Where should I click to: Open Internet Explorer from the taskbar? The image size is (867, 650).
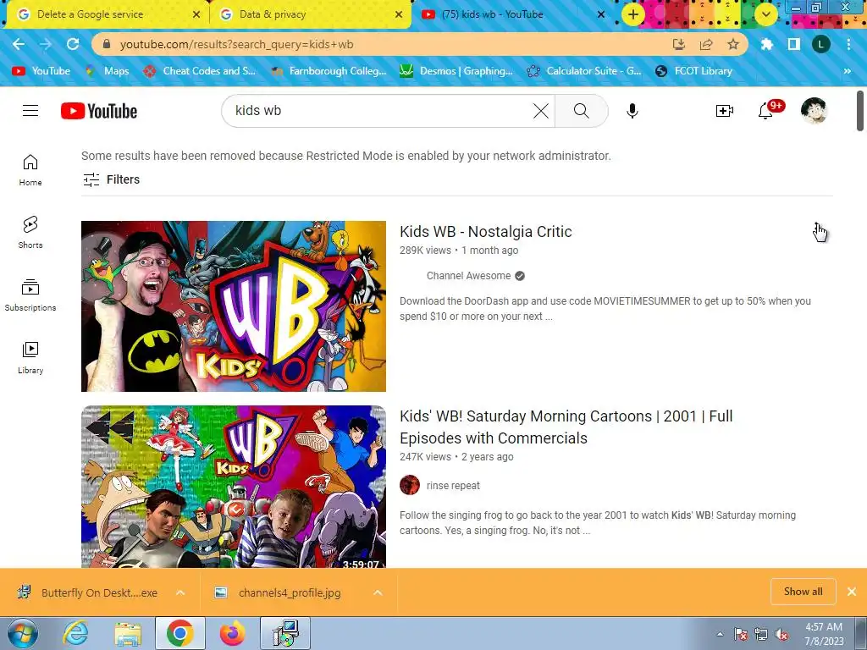75,633
